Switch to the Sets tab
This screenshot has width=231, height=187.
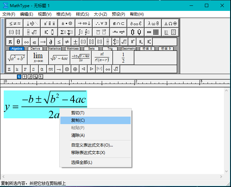click(91, 49)
